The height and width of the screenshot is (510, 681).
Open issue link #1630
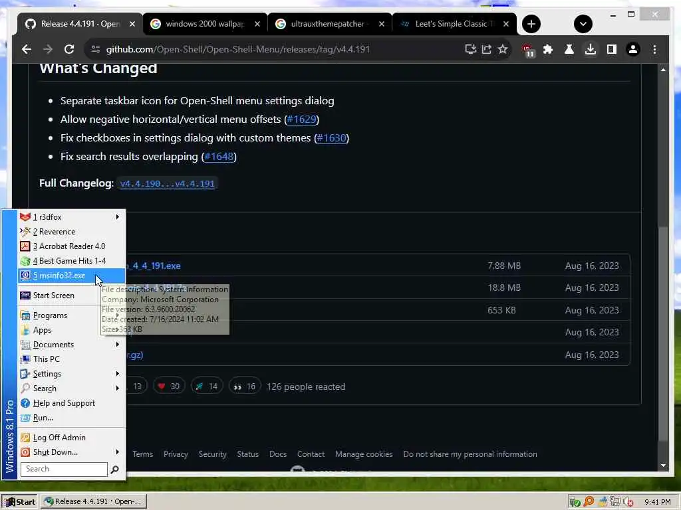pos(331,138)
